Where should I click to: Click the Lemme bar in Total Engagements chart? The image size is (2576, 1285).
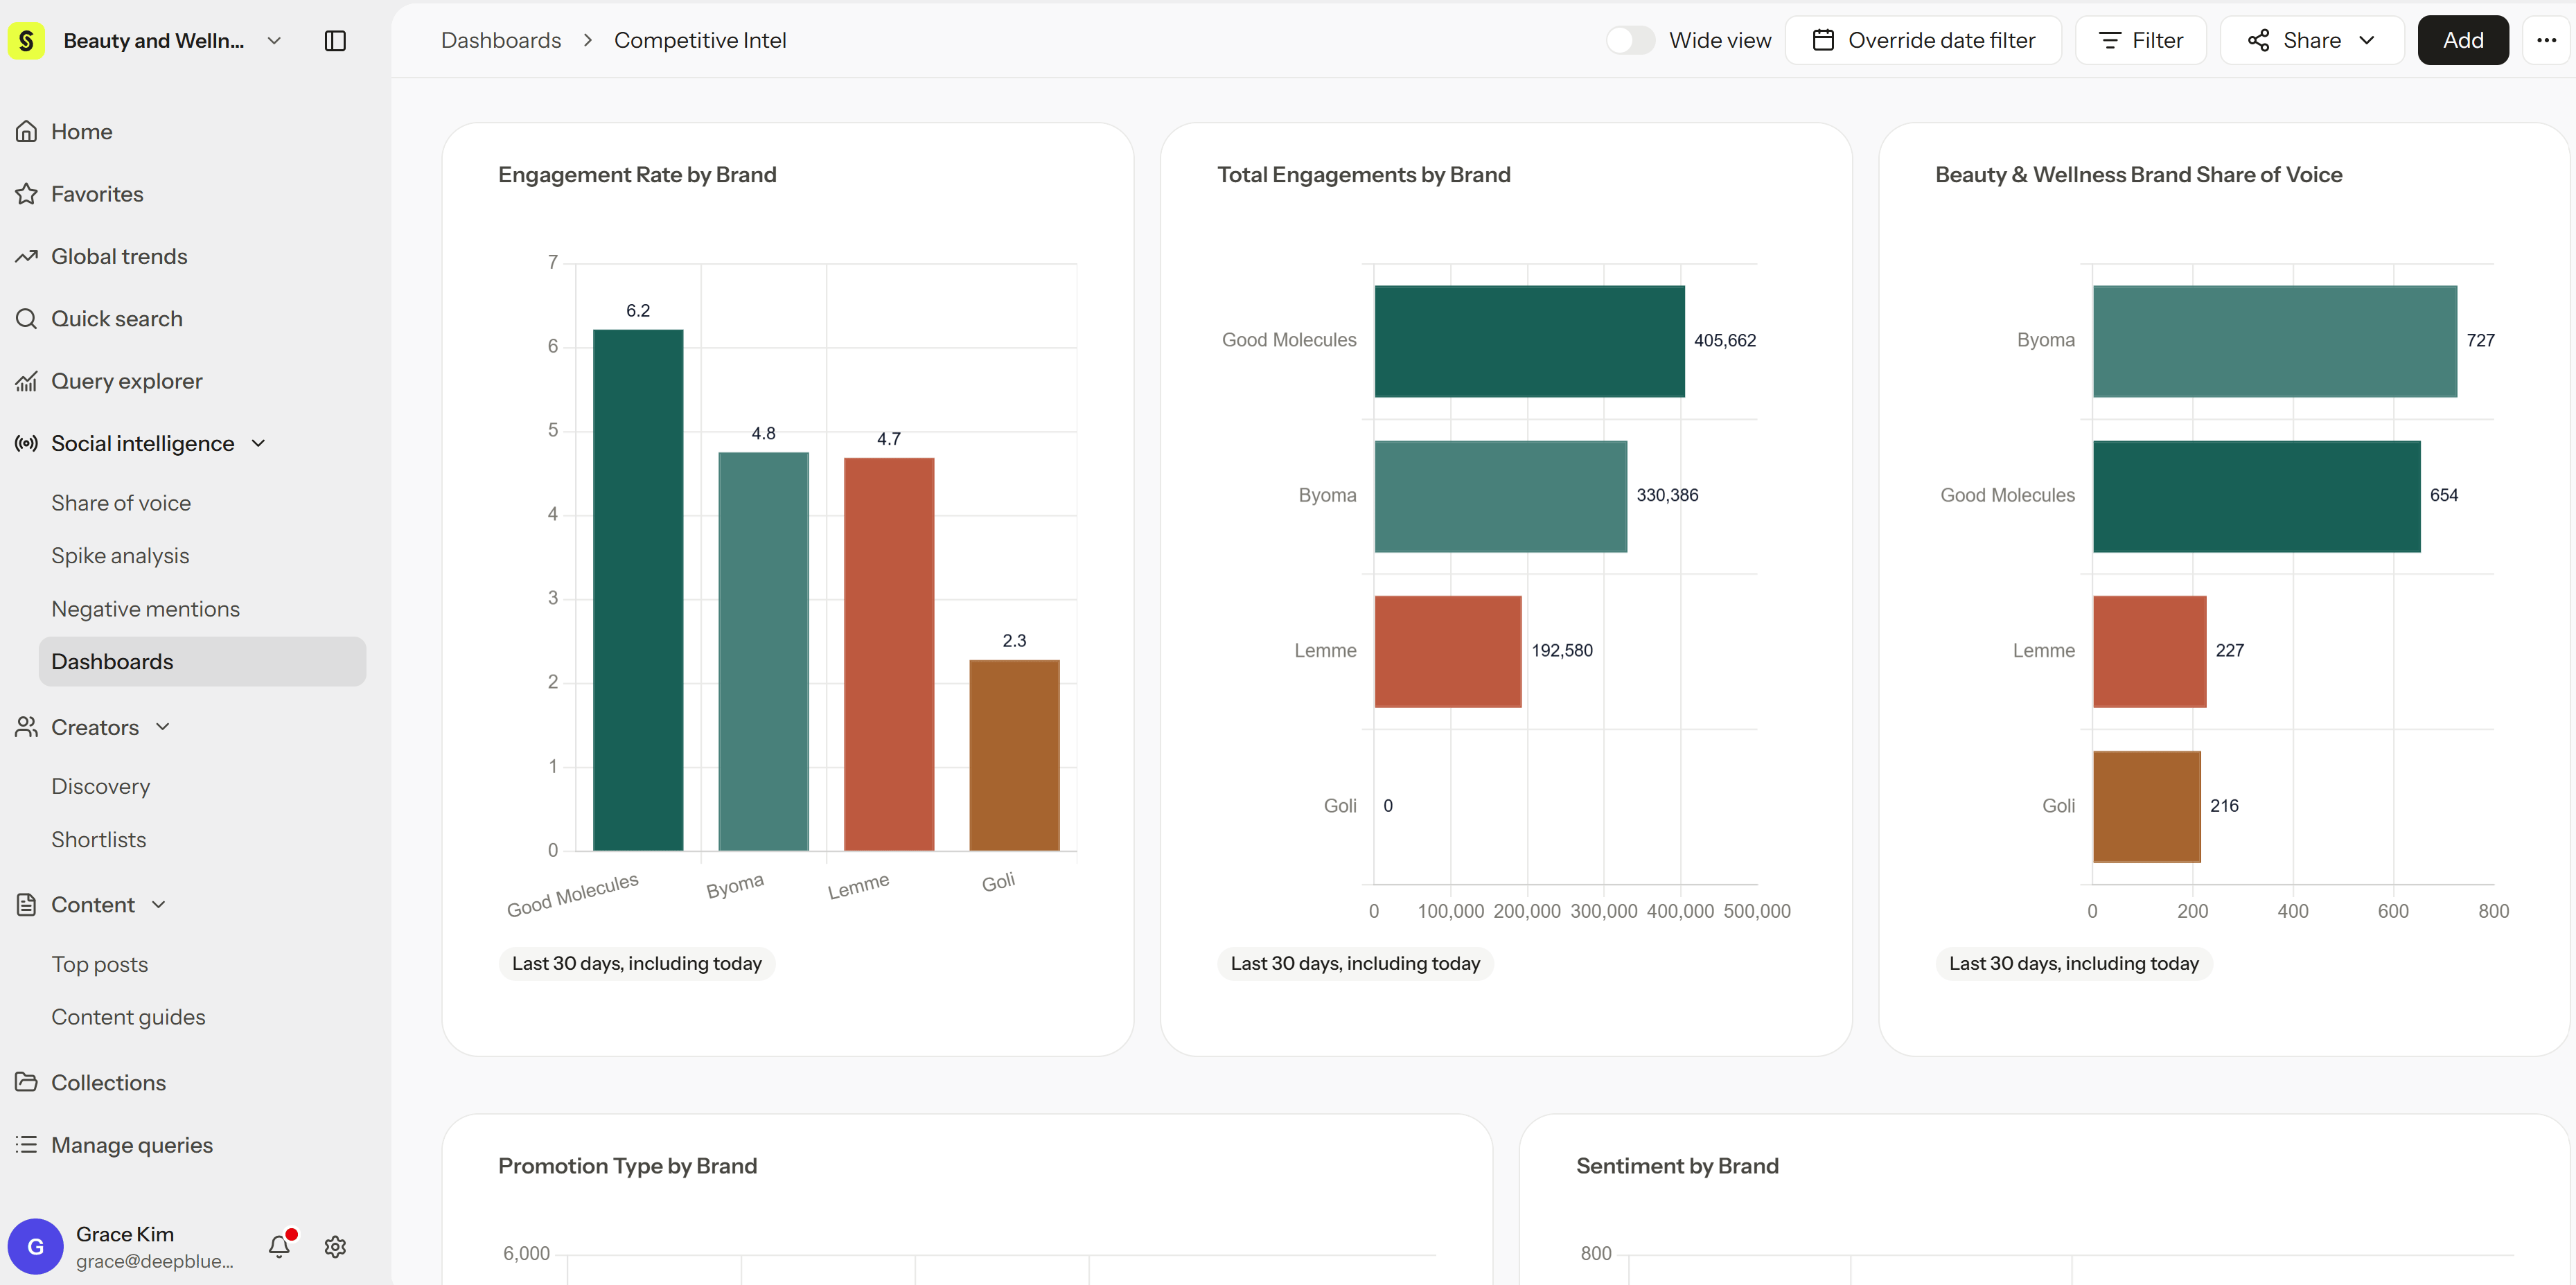pos(1448,652)
